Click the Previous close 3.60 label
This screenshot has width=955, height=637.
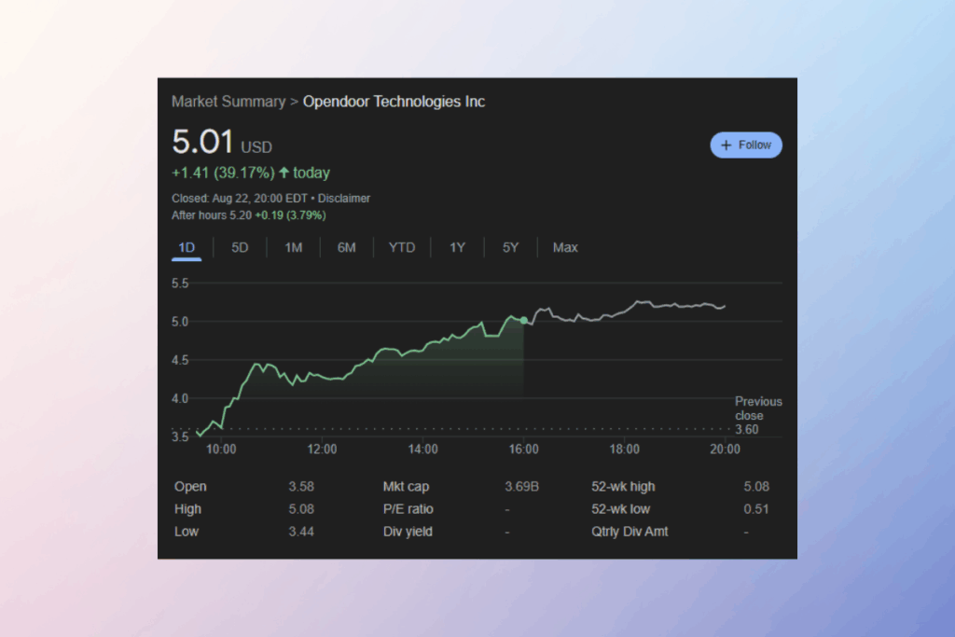tap(757, 415)
